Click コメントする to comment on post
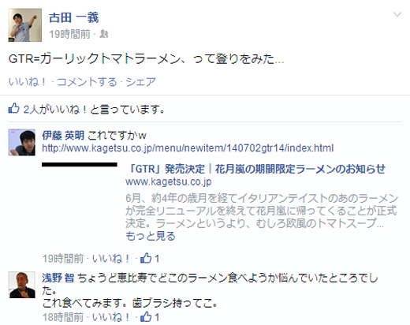The width and height of the screenshot is (410, 325). pos(87,82)
